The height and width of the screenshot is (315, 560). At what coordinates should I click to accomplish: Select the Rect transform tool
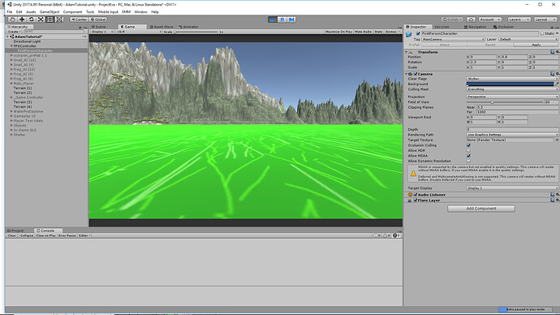(x=50, y=19)
